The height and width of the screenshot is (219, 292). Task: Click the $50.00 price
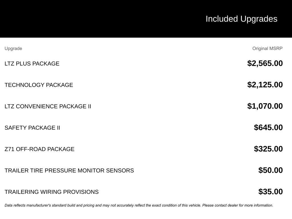270,170
